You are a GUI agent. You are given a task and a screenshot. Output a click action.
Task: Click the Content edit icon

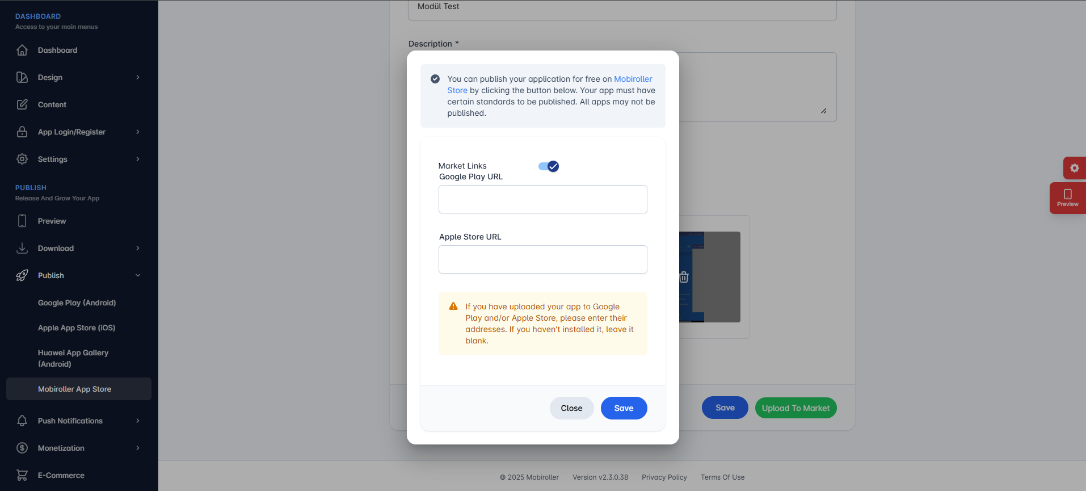point(22,104)
